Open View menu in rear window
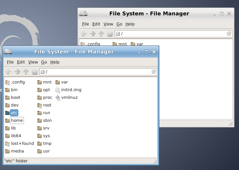The height and width of the screenshot is (170, 239). coord(108,24)
